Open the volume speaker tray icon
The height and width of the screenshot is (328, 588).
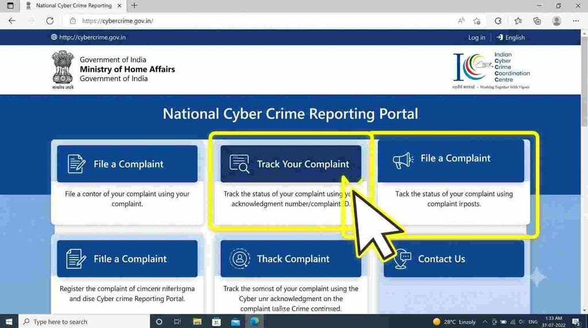[521, 322]
